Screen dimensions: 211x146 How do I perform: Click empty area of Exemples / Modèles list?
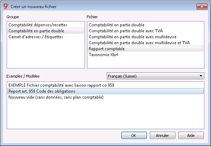coord(106,115)
